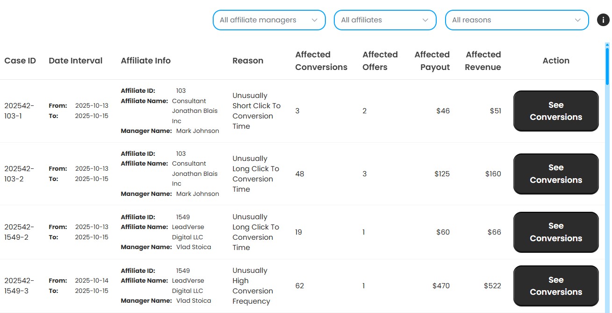Click the Affected Revenue header
This screenshot has height=313, width=612.
[483, 60]
